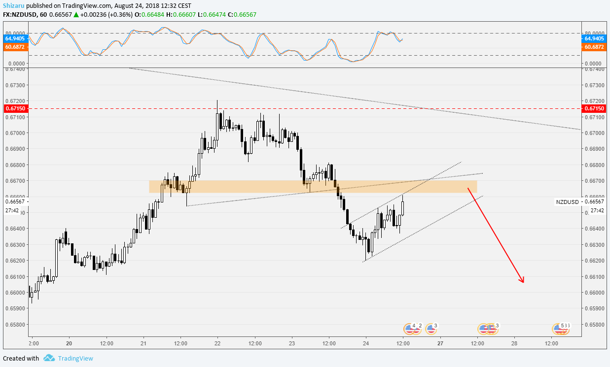Open the Shizaru author profile link
This screenshot has height=367, width=610.
click(x=14, y=5)
